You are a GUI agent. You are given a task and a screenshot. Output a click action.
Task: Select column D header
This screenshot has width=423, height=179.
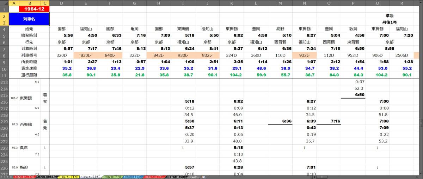click(x=62, y=3)
